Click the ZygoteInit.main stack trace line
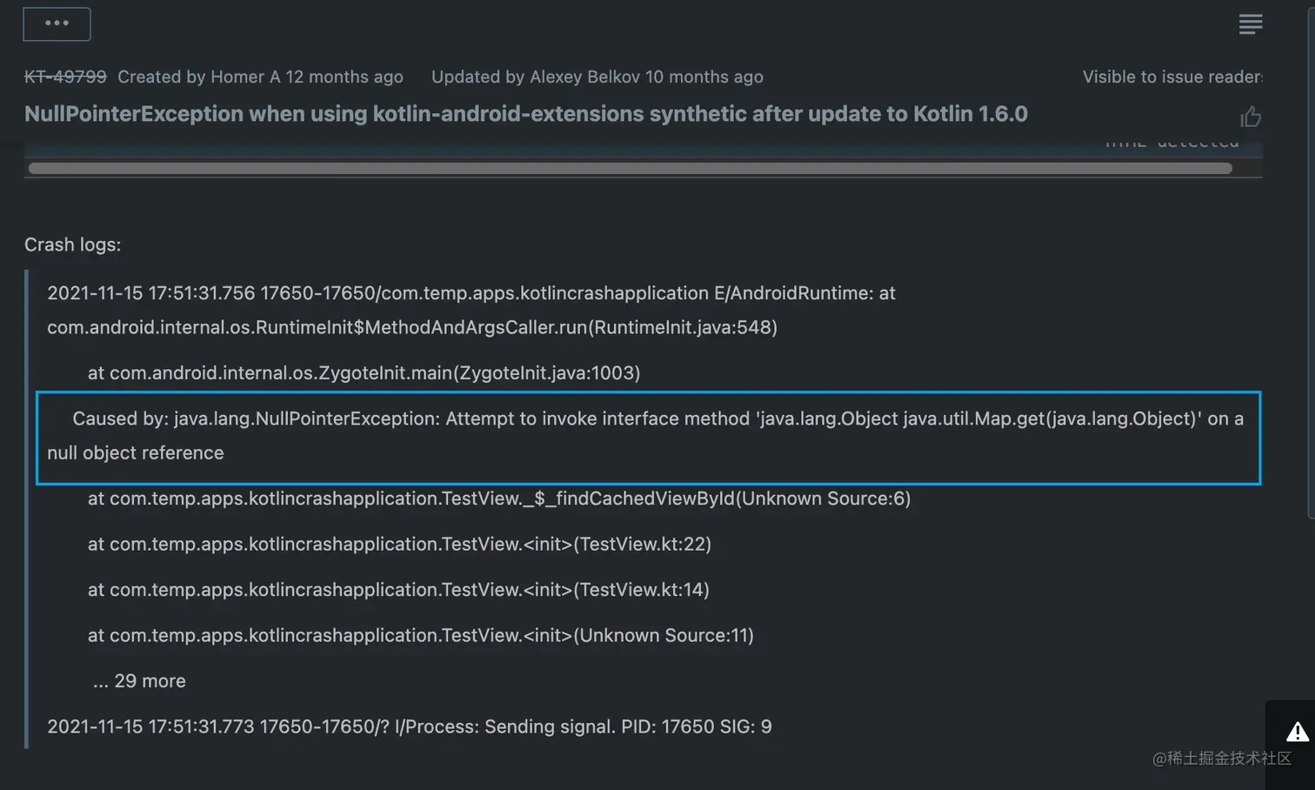Image resolution: width=1315 pixels, height=790 pixels. pyautogui.click(x=364, y=372)
